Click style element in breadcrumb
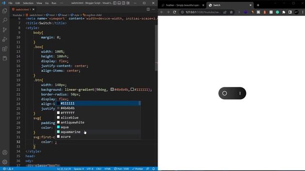The image size is (305, 171). pos(75,15)
